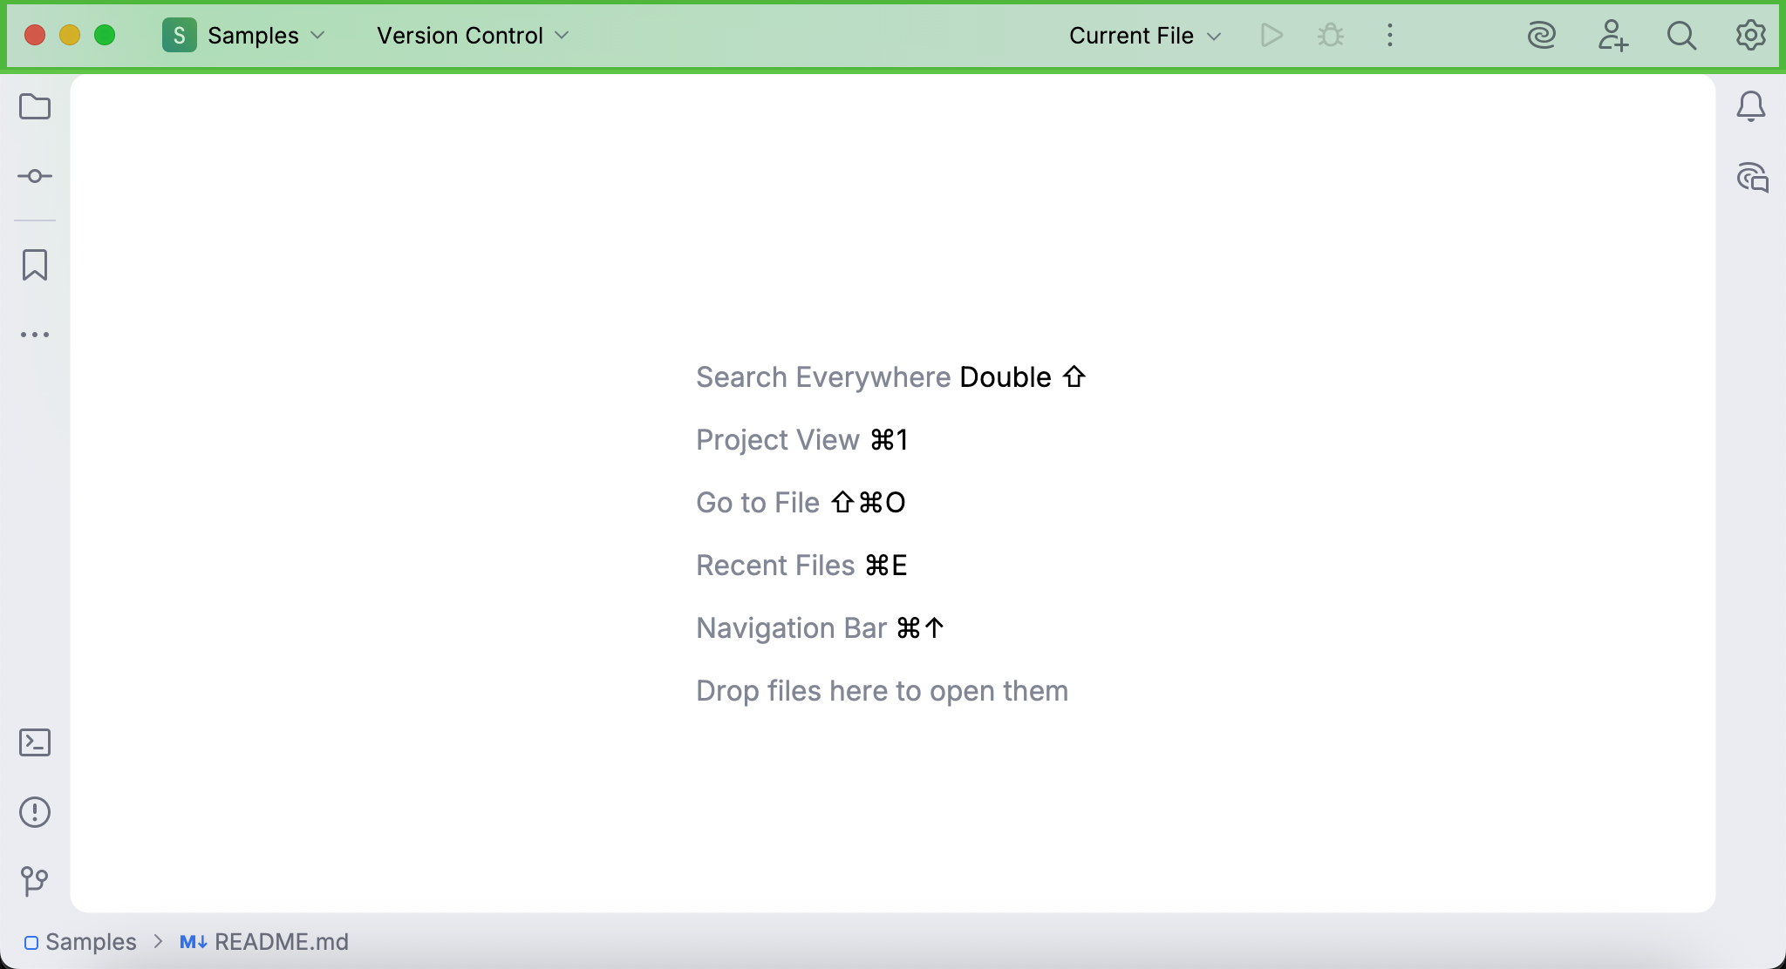Open the More actions kebab menu

click(1388, 35)
